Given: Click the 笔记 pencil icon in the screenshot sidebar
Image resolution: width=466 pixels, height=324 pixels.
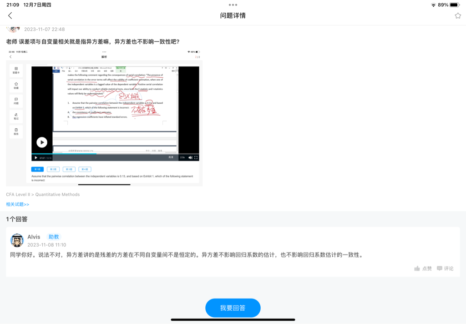Looking at the screenshot, I should [16, 116].
